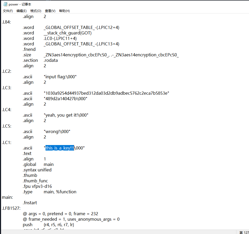The image size is (249, 234).
Task: Click the ".fnstart" directive line
Action: tap(30, 203)
